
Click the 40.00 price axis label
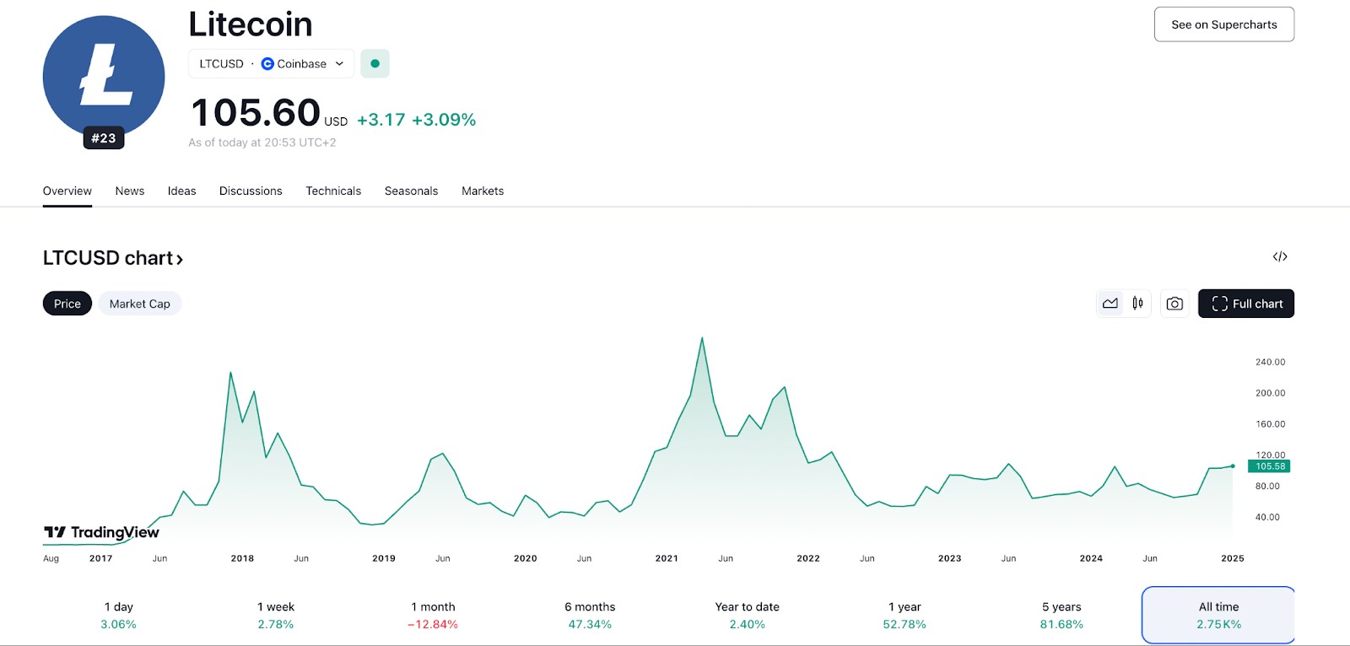pyautogui.click(x=1267, y=517)
